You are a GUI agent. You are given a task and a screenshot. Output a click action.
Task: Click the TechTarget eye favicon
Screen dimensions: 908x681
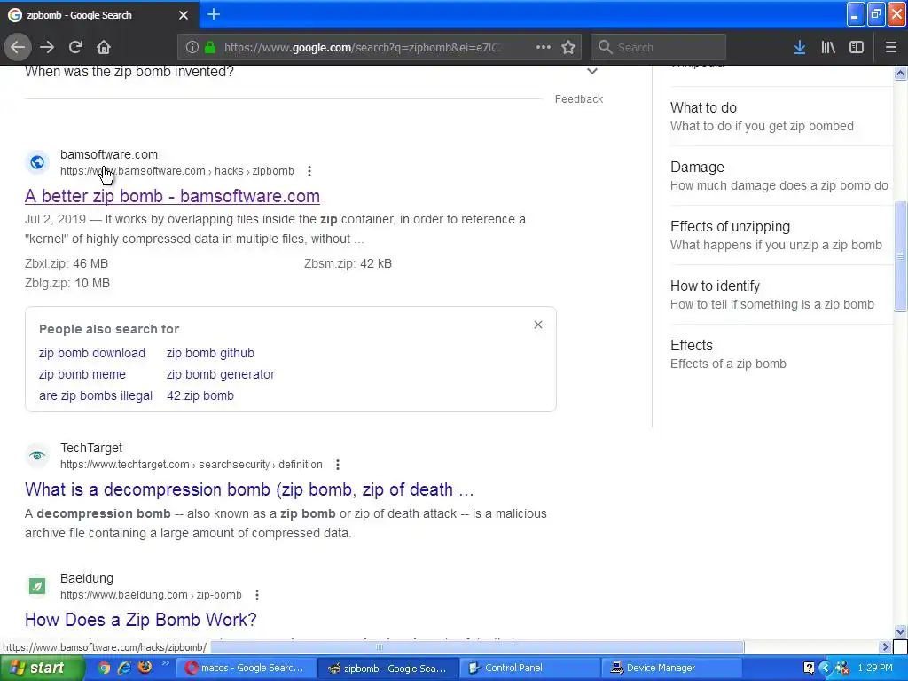pyautogui.click(x=37, y=456)
